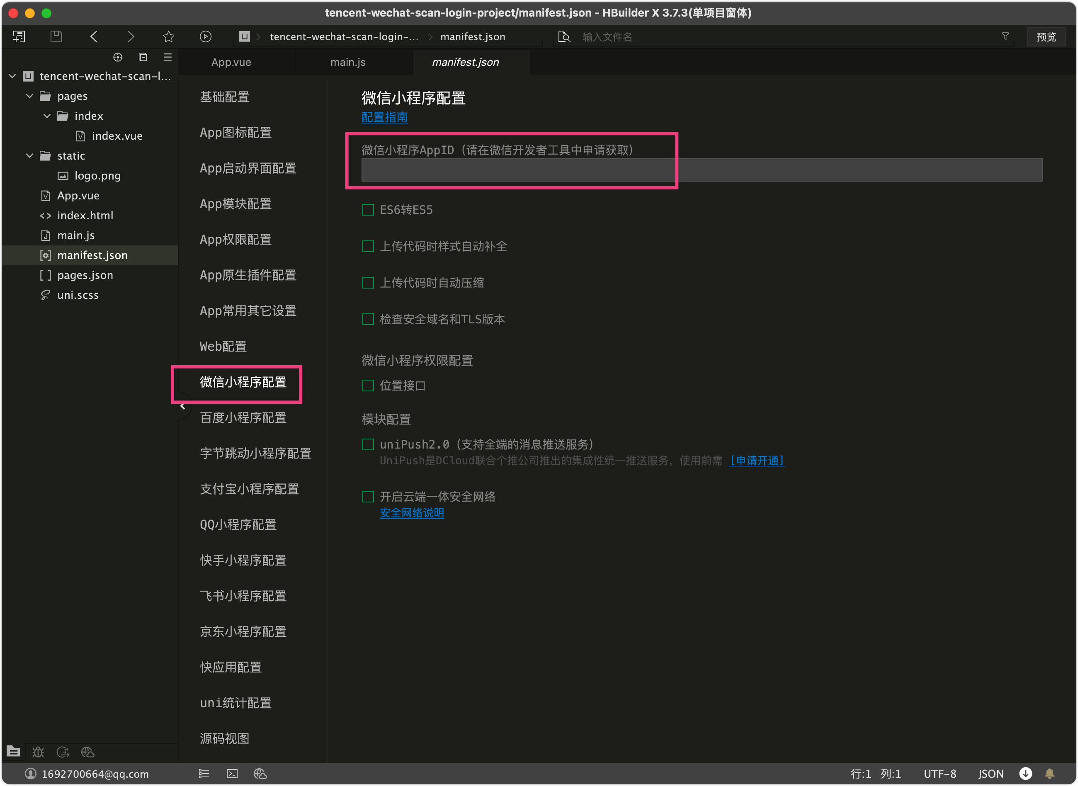Open index.vue in the file tree

click(x=117, y=136)
